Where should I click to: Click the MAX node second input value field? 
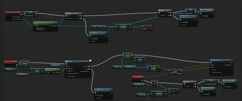coord(171,73)
